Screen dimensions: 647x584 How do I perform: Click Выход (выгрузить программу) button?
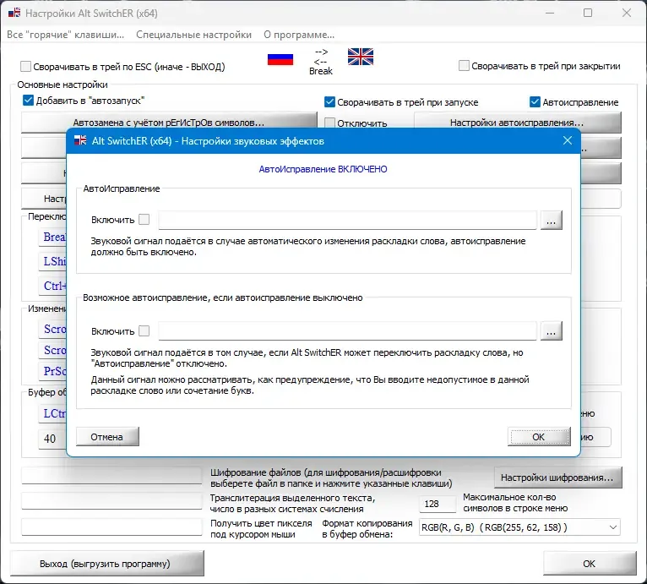click(106, 564)
